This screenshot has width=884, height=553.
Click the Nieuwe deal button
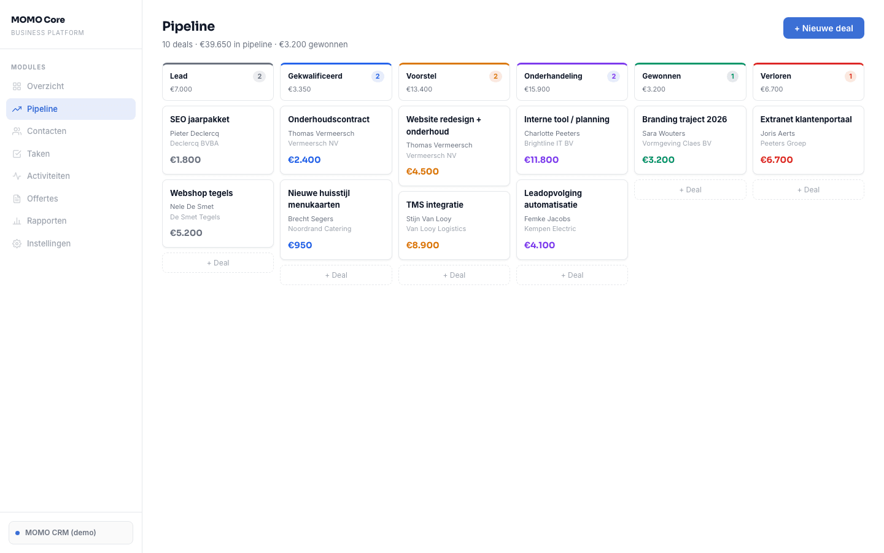point(824,28)
